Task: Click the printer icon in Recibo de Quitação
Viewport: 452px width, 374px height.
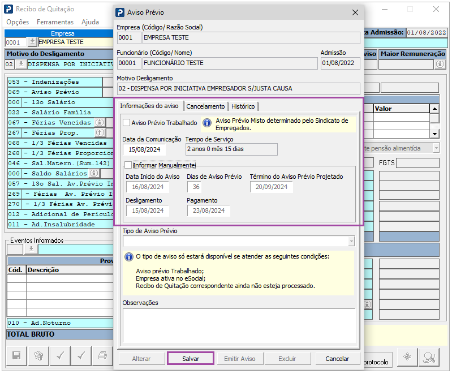Action: pos(102,356)
